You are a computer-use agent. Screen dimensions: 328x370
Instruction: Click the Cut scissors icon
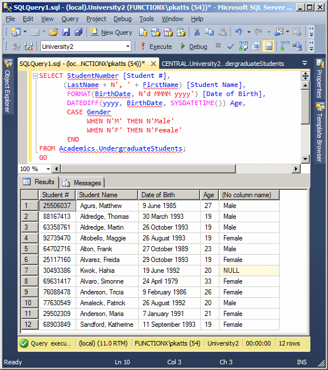[x=197, y=32]
